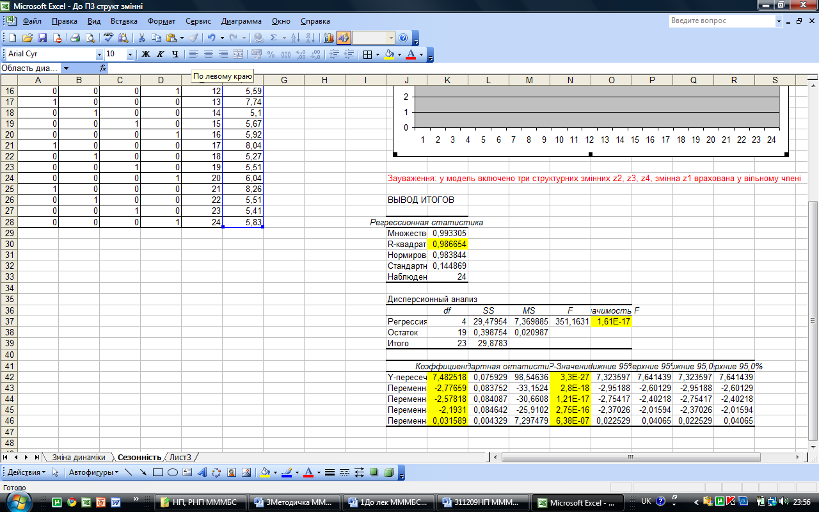Select the Rectangle drawing tool
The image size is (819, 512).
[x=158, y=473]
